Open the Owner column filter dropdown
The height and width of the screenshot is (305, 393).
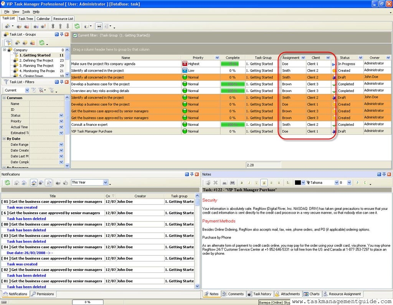click(388, 58)
